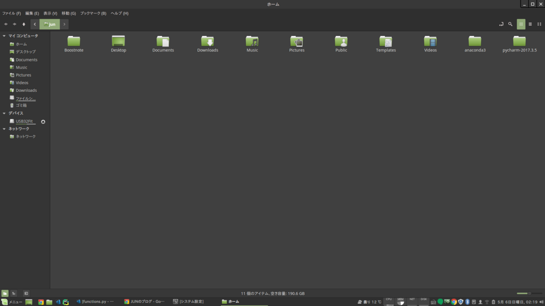Click the Bluetooth tray icon
Image resolution: width=545 pixels, height=306 pixels.
point(467,302)
